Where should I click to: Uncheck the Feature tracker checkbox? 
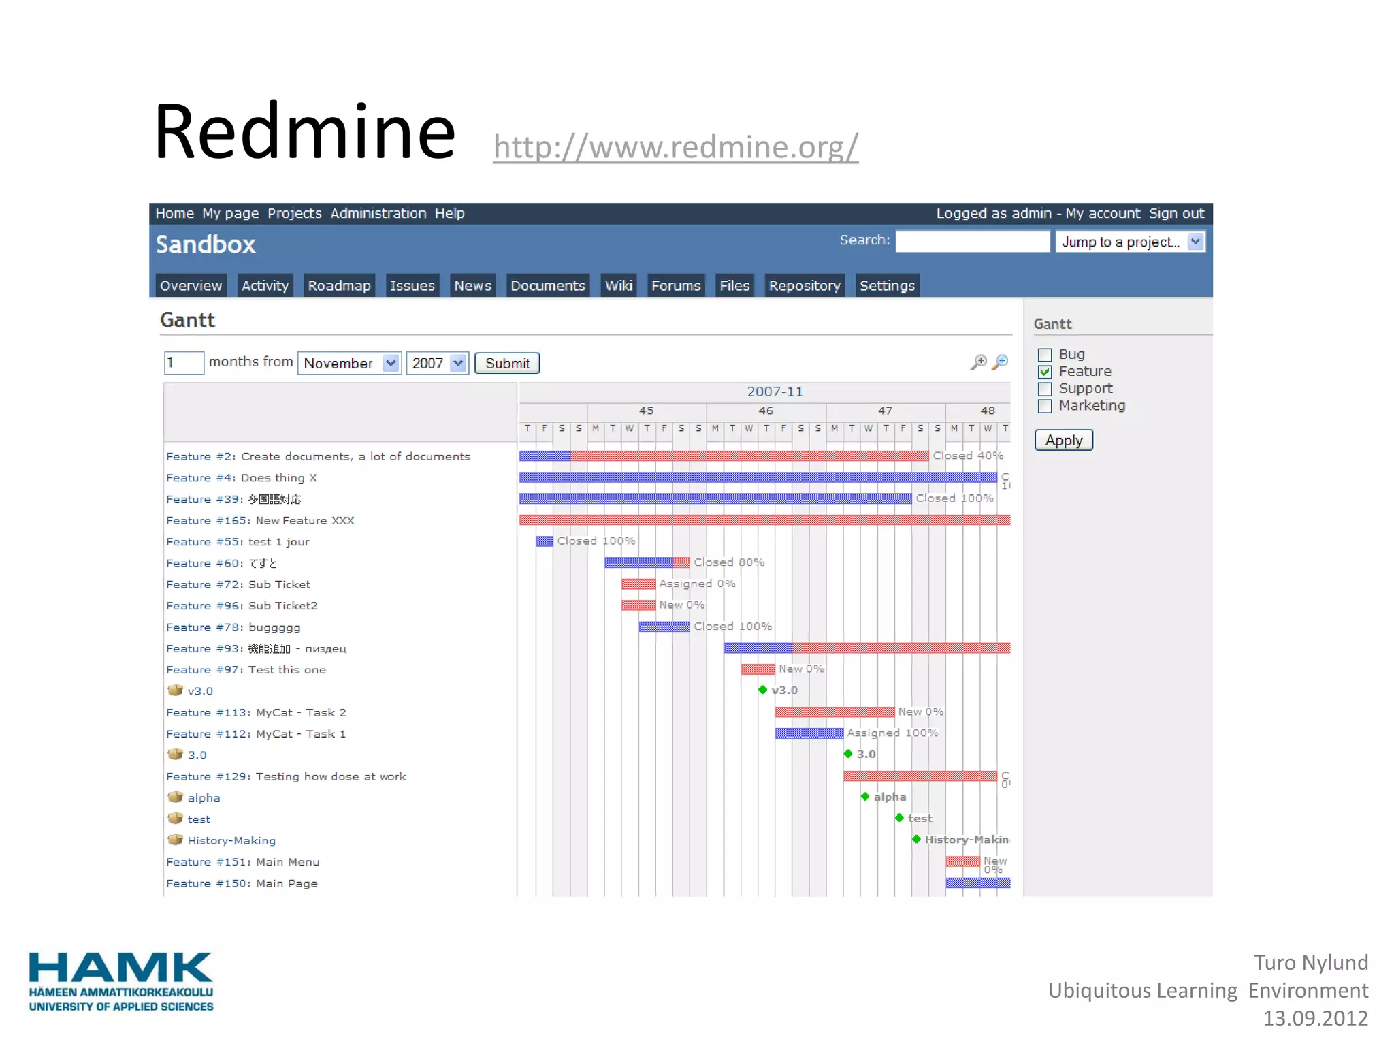tap(1045, 372)
